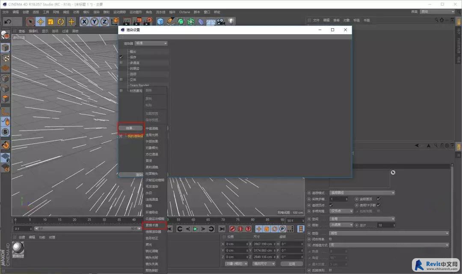Enable the 多通道 checkbox
Viewport: 462px width, 274px height.
pos(121,63)
